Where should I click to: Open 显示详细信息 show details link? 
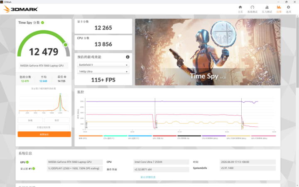tap(148, 177)
